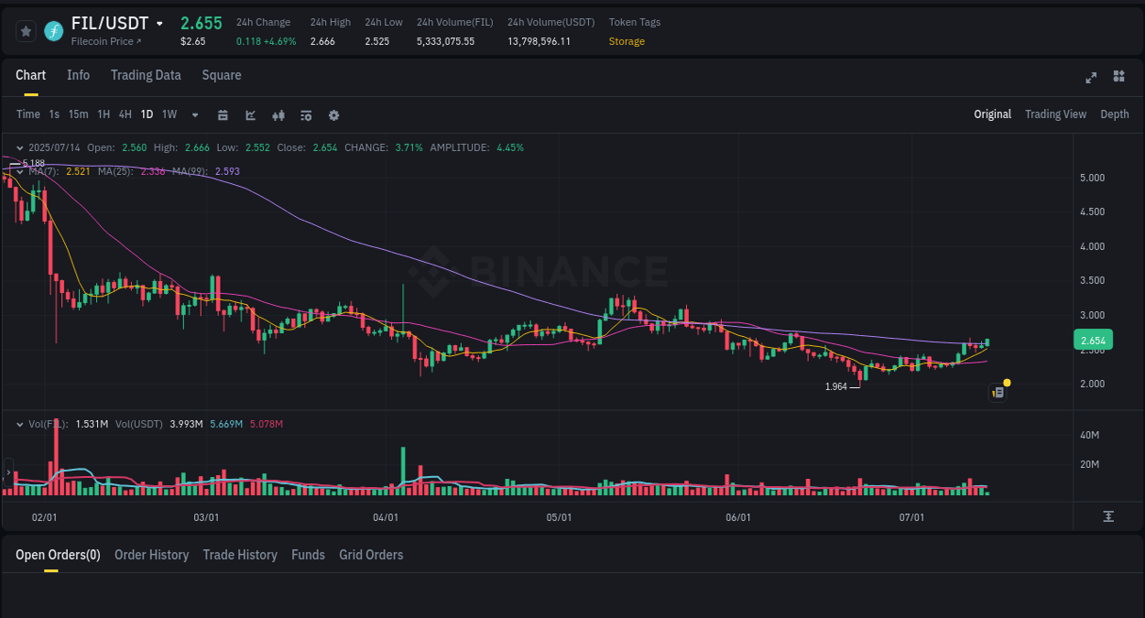Click the trade panel icon beside the yellow dot
The image size is (1145, 618).
point(997,392)
